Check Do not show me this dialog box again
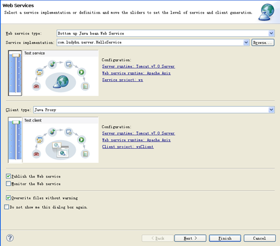The width and height of the screenshot is (280, 246). click(x=7, y=207)
